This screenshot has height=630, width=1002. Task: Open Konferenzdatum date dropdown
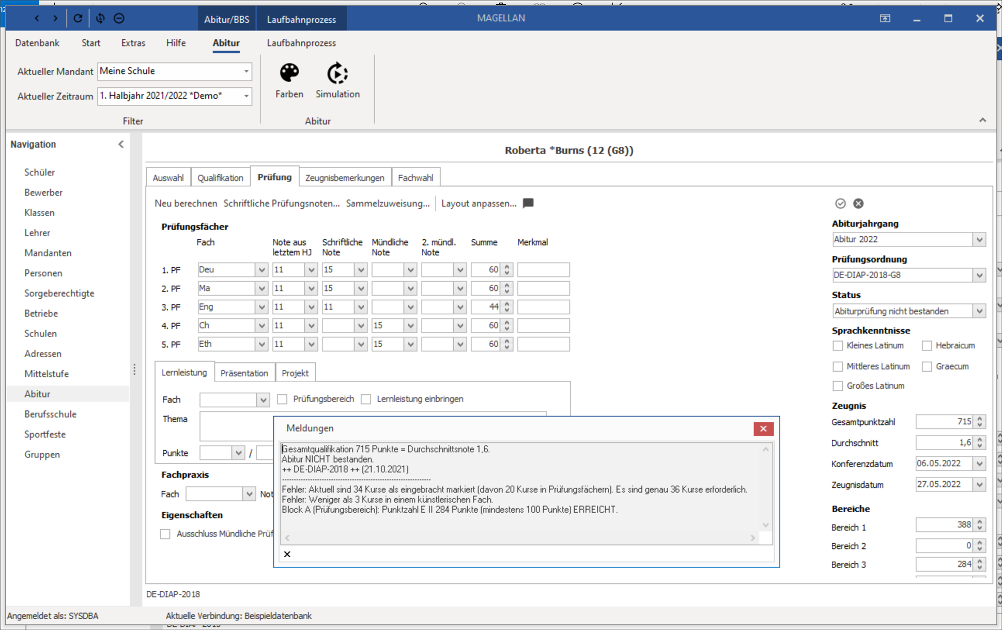coord(979,464)
